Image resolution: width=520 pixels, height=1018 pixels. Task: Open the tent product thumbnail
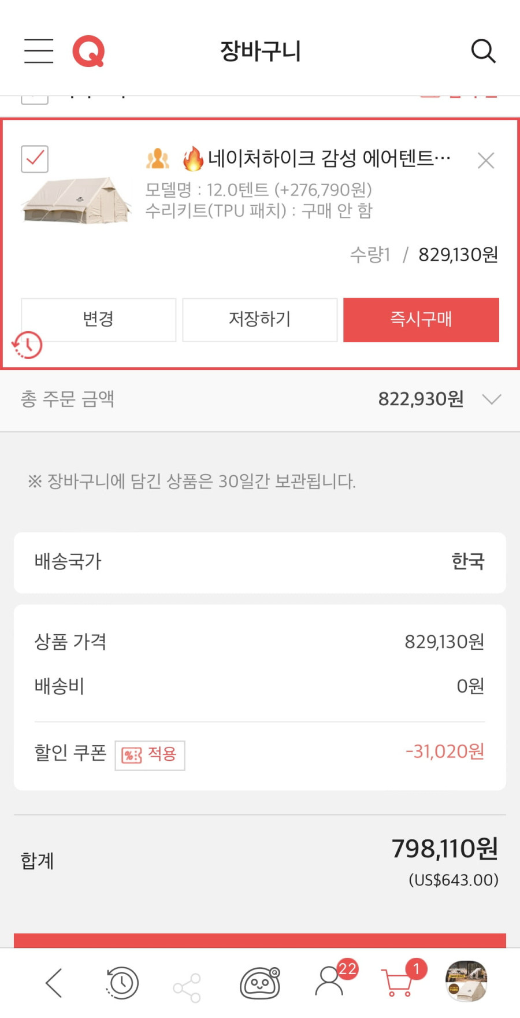76,200
